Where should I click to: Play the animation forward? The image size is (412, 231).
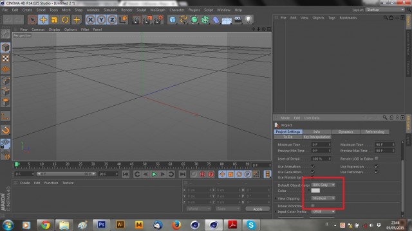tap(154, 174)
